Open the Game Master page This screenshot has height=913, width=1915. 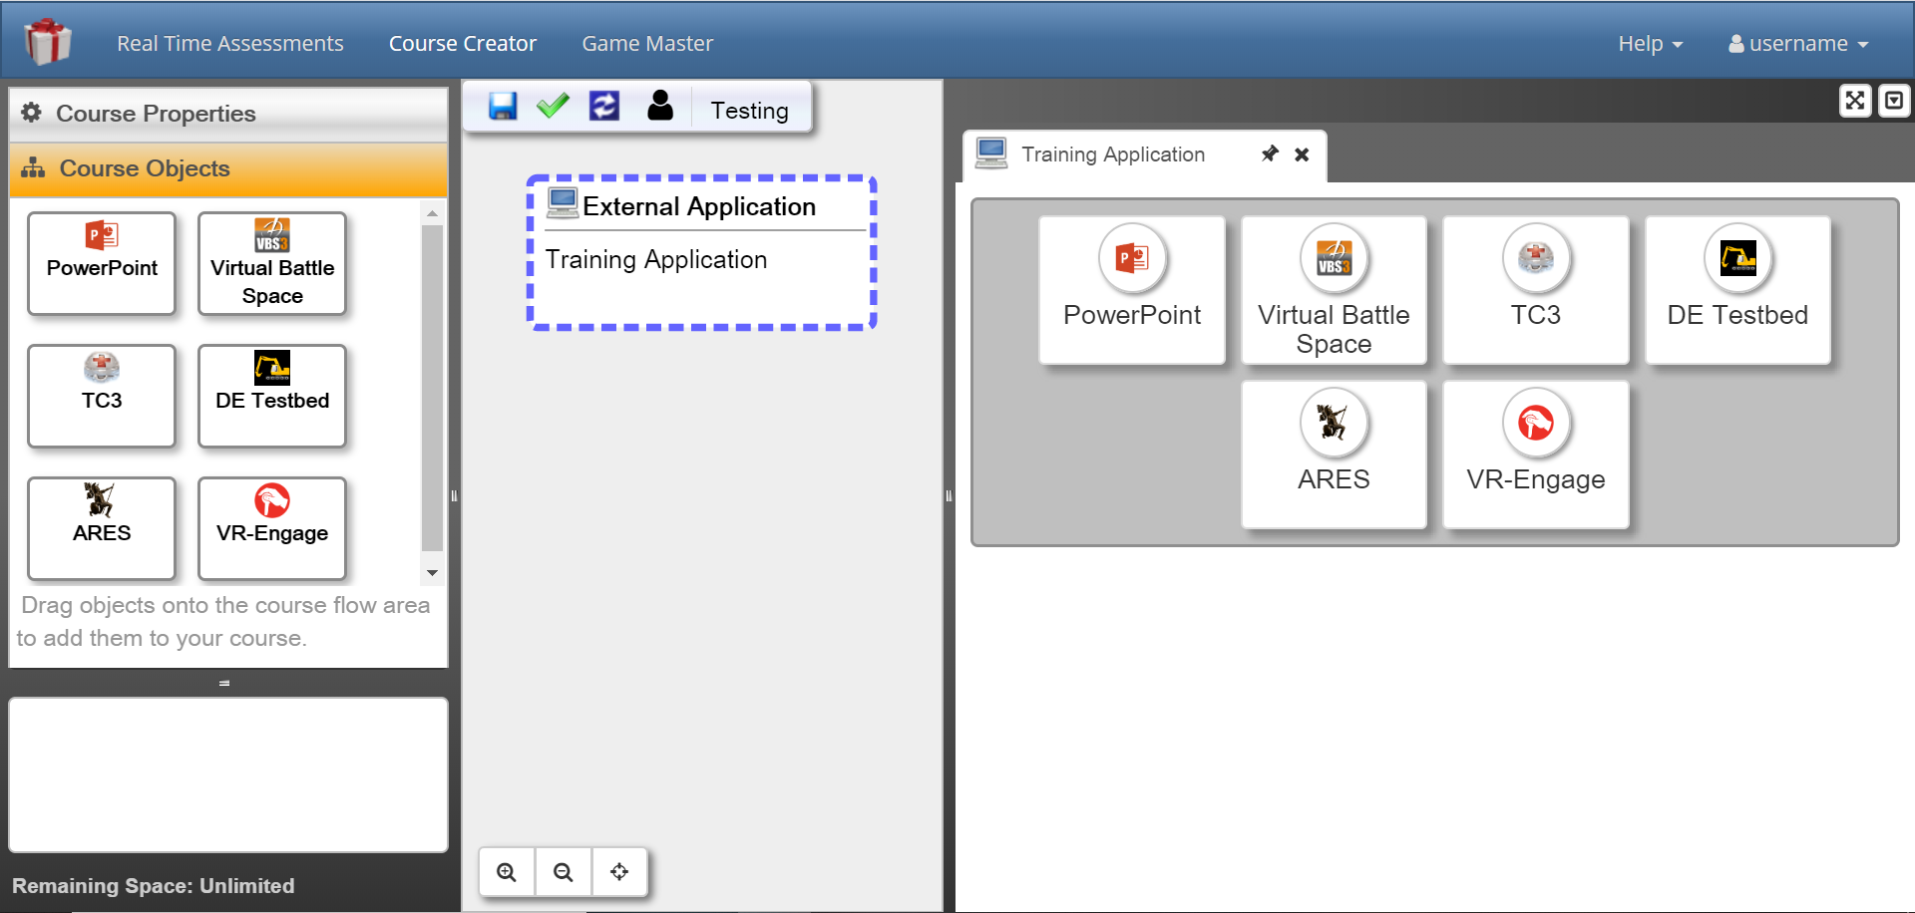pyautogui.click(x=647, y=44)
